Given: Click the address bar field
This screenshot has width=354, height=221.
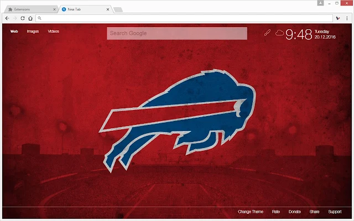Looking at the screenshot, I should coord(184,18).
